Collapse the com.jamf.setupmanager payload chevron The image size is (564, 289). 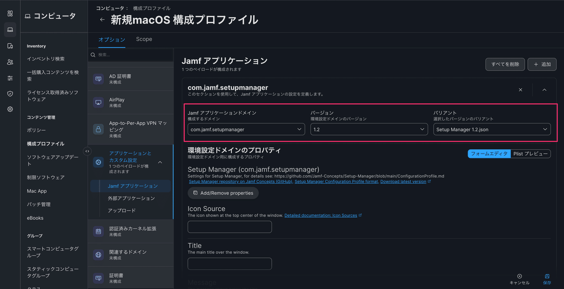click(544, 89)
